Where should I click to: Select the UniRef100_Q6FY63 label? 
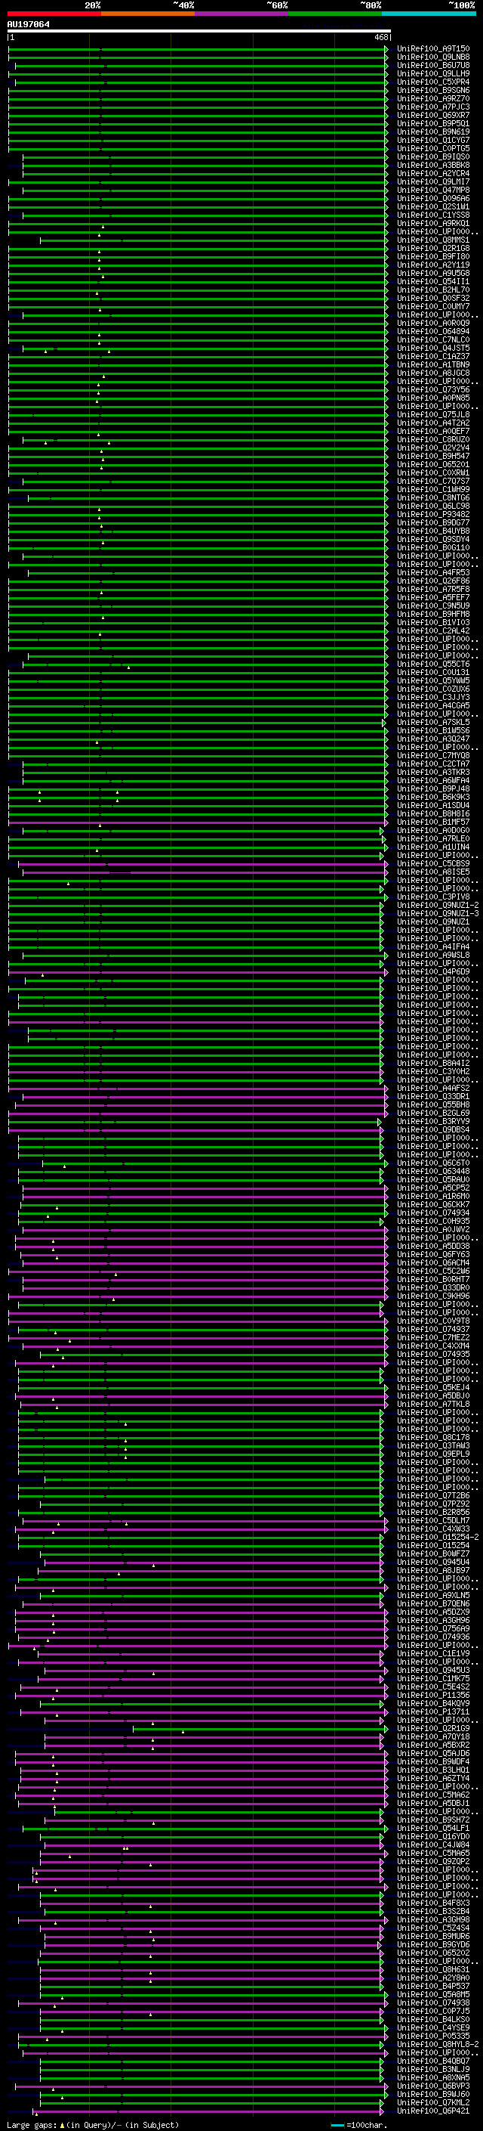433,1254
